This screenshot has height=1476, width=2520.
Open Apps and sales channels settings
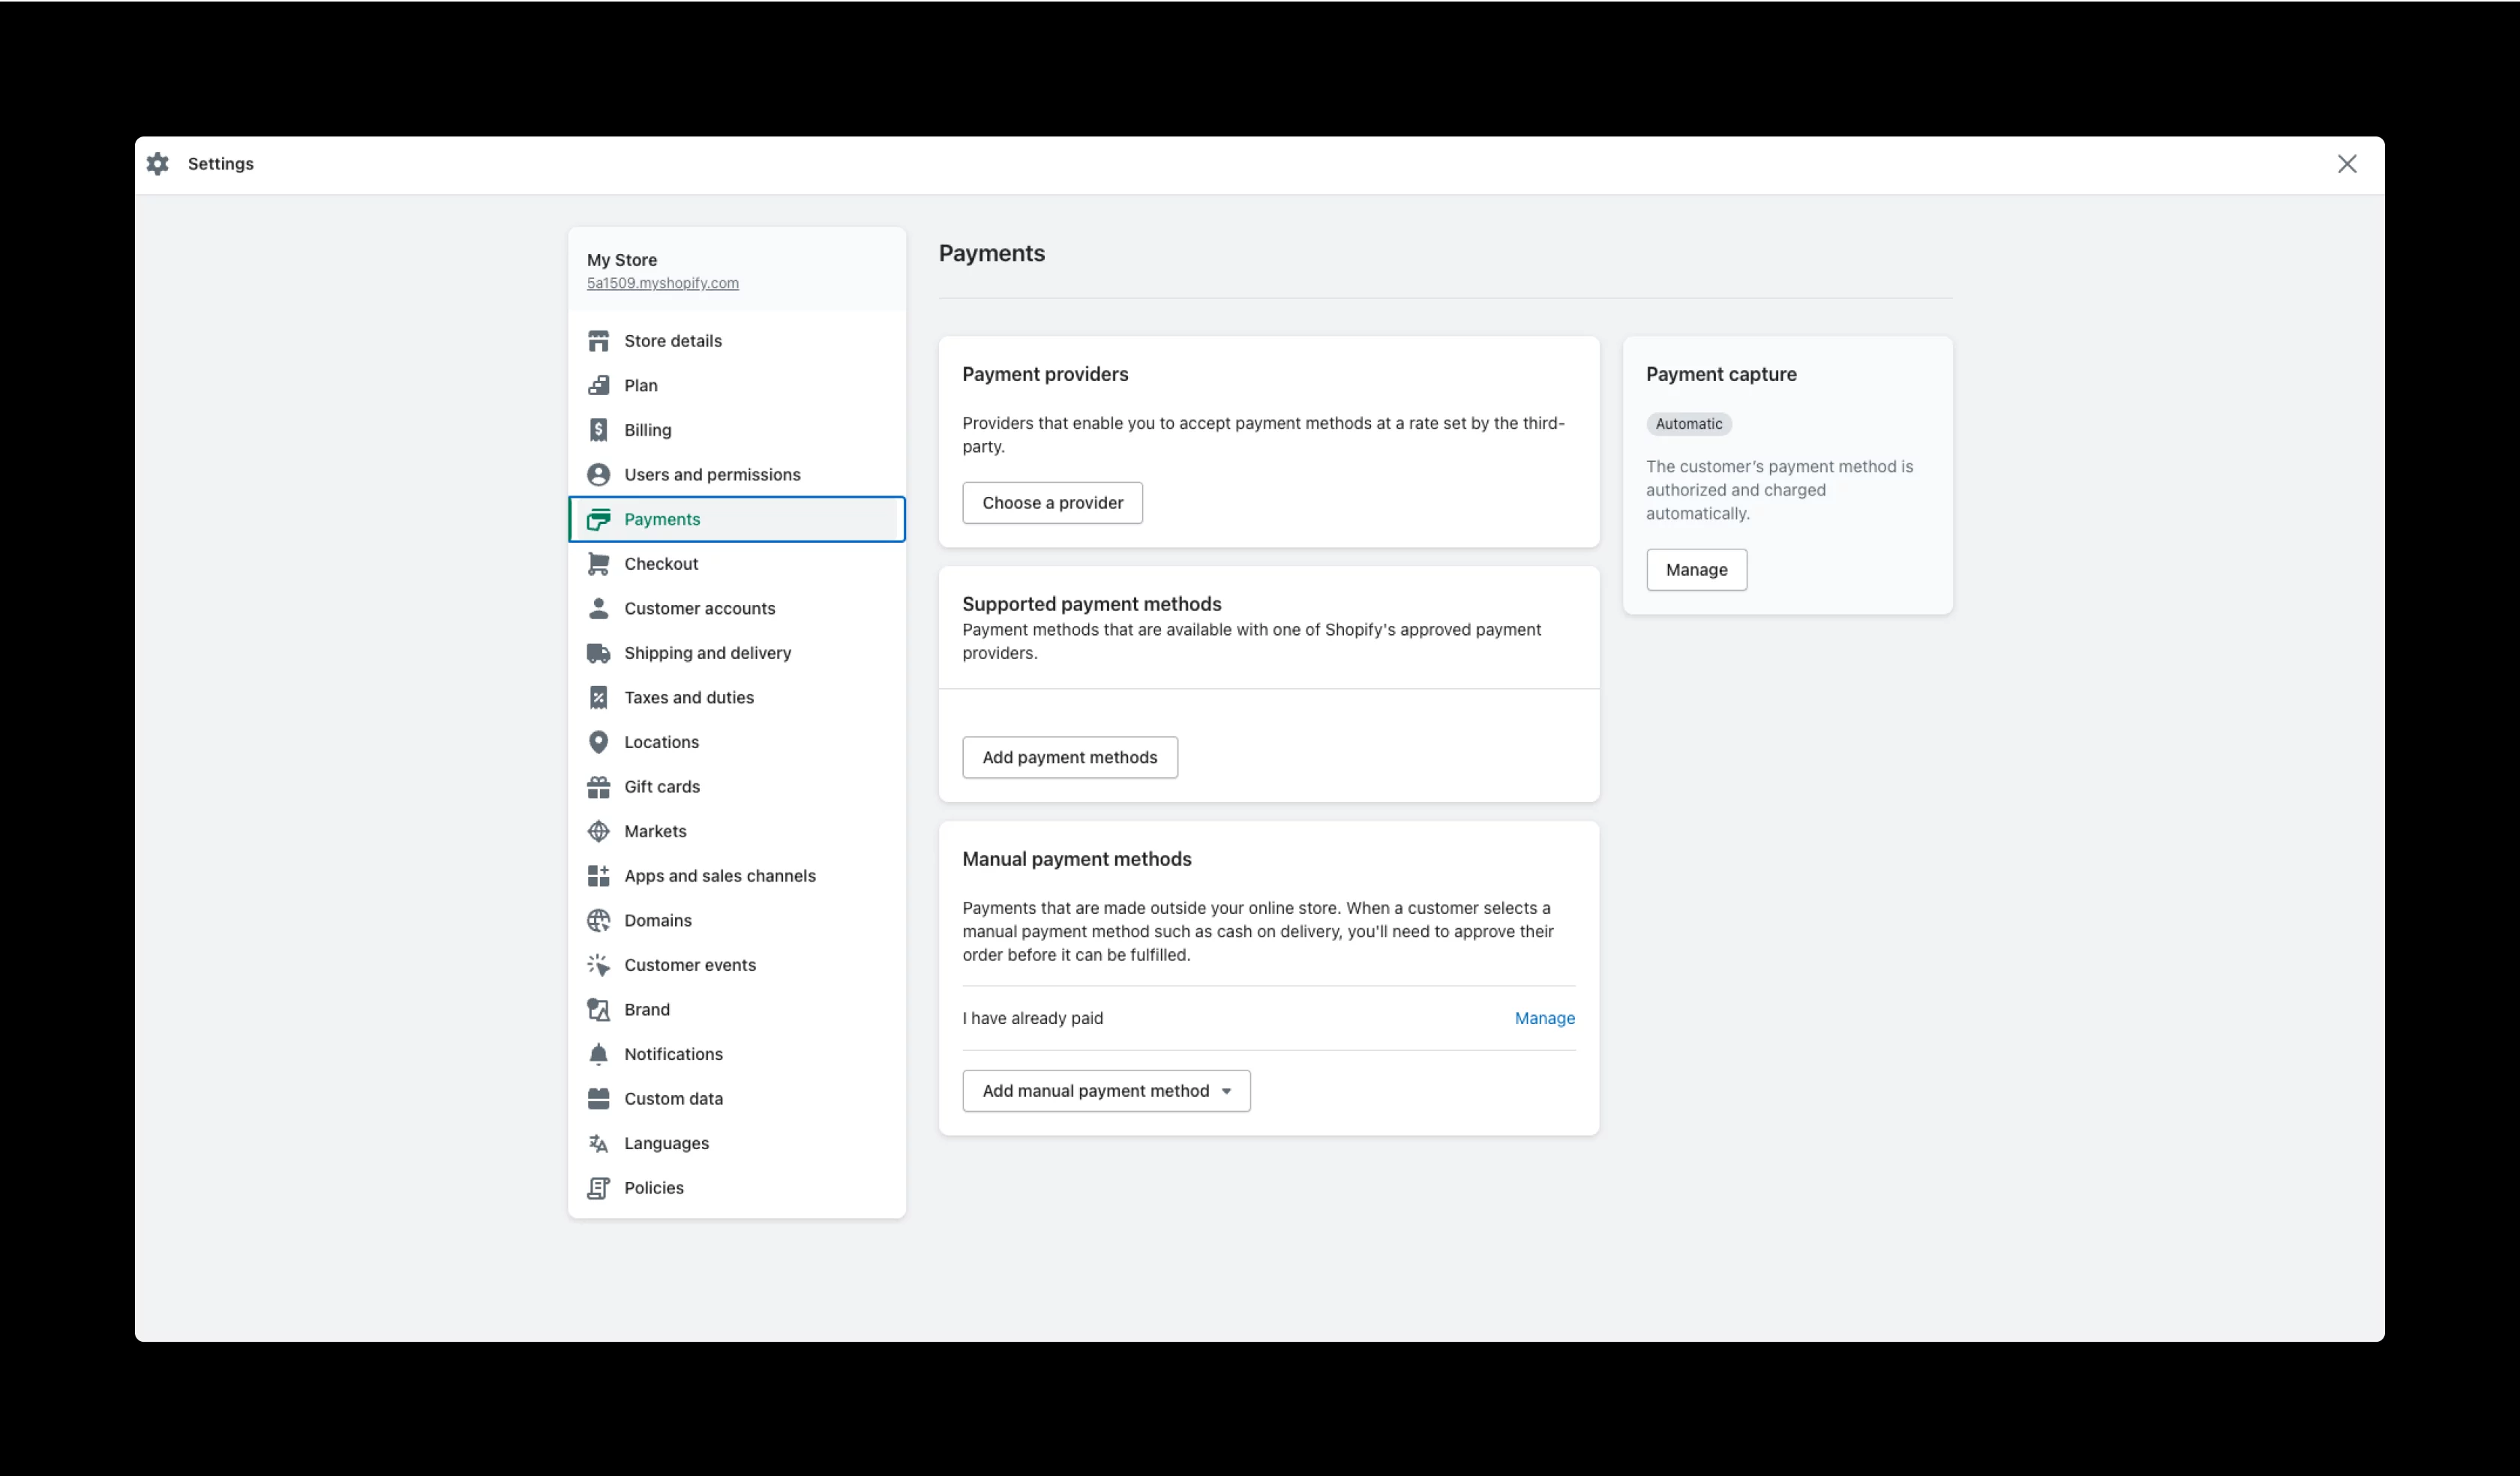point(719,876)
